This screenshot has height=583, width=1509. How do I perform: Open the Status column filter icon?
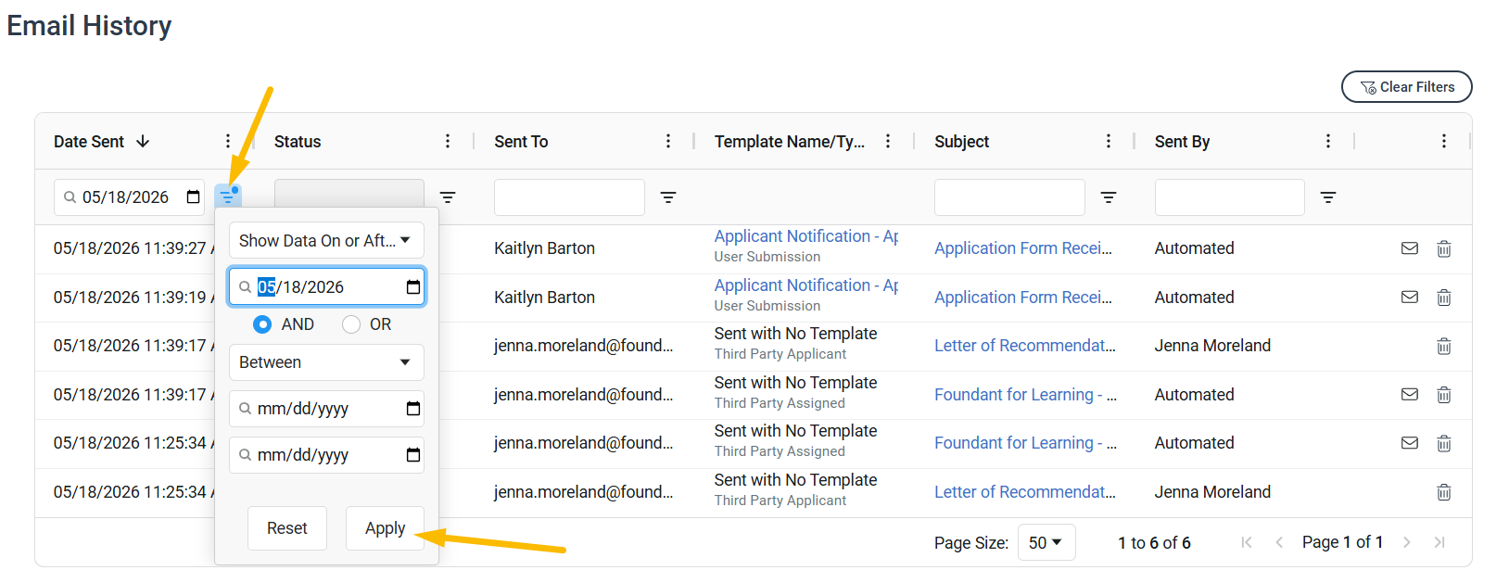448,197
